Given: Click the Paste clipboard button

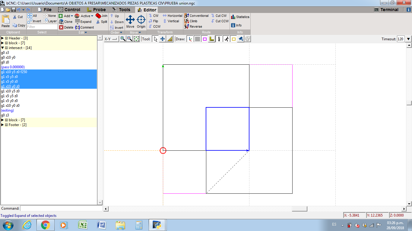Looking at the screenshot, I should (6, 21).
